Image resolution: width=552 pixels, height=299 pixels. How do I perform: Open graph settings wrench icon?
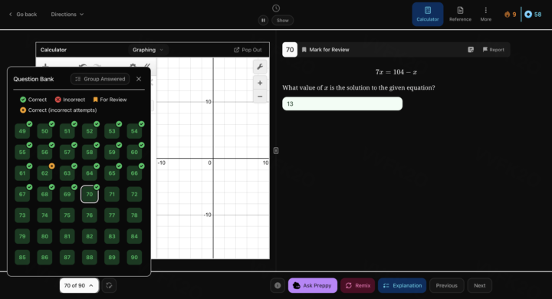(x=260, y=67)
